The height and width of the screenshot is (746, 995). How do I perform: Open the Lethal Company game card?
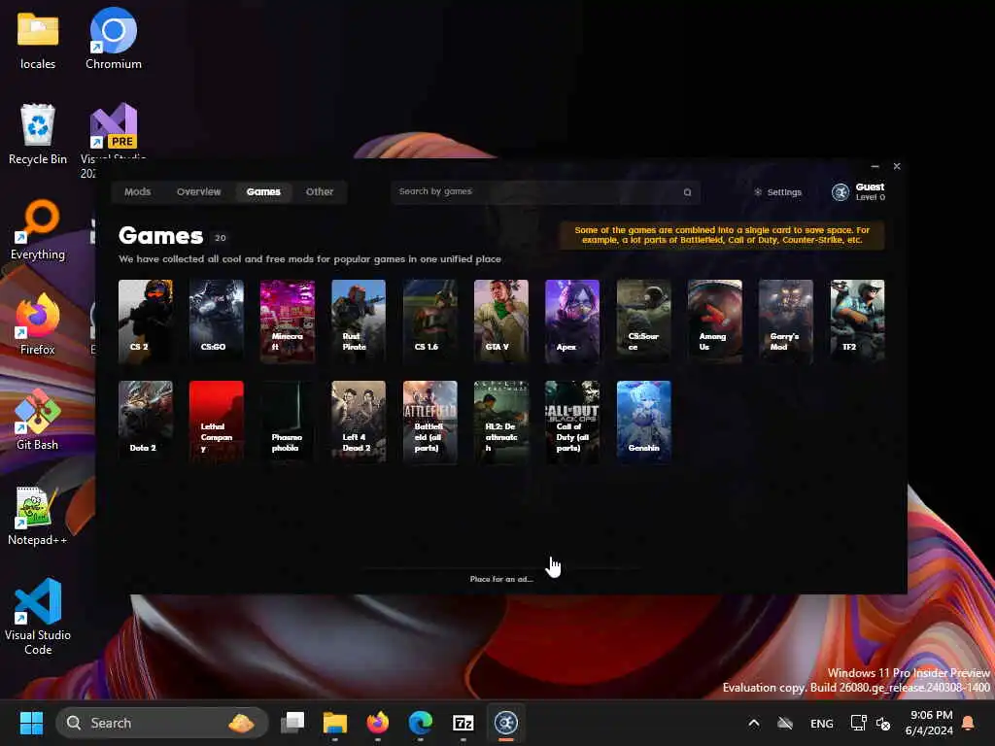[217, 422]
